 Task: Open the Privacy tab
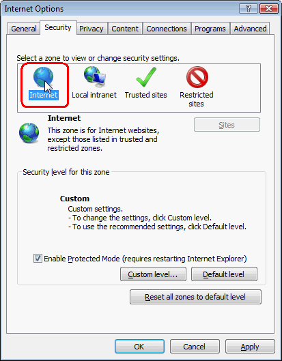click(x=91, y=29)
